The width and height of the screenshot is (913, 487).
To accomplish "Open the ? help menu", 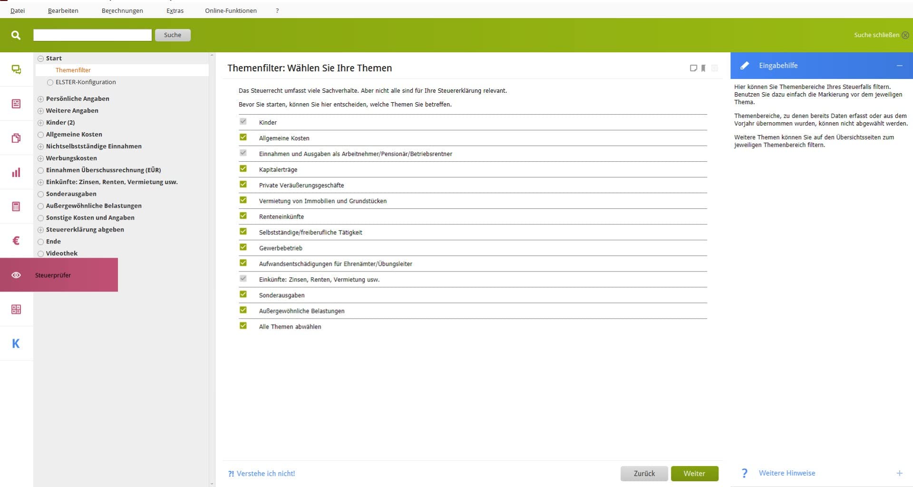I will click(277, 10).
